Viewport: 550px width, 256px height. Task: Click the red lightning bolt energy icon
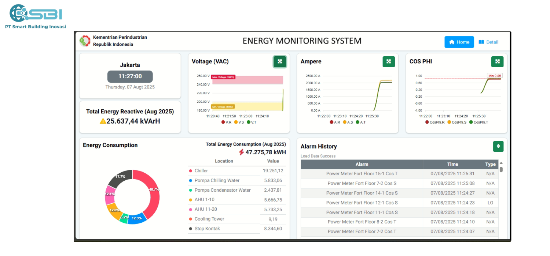(241, 152)
